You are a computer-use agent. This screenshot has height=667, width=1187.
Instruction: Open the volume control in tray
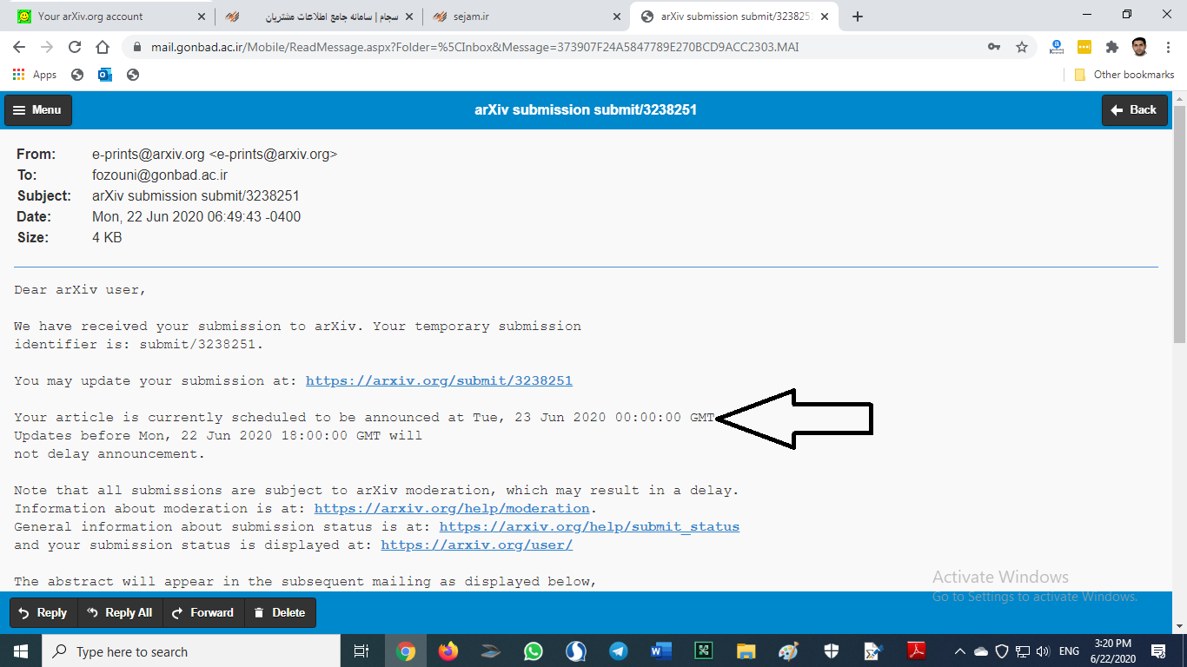(x=1044, y=651)
